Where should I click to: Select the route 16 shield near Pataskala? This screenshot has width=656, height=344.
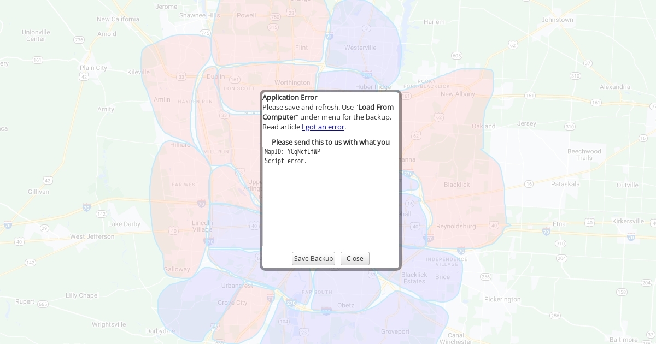tap(529, 184)
